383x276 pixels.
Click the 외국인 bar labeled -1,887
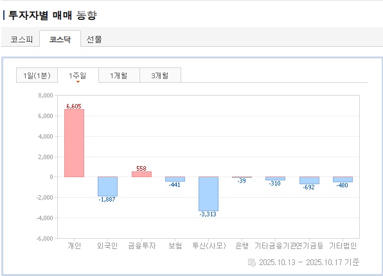[108, 186]
